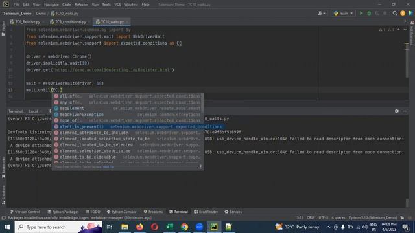Screen dimensions: 415x233
Task: Open the IDE updates orange icon
Action: tap(403, 13)
